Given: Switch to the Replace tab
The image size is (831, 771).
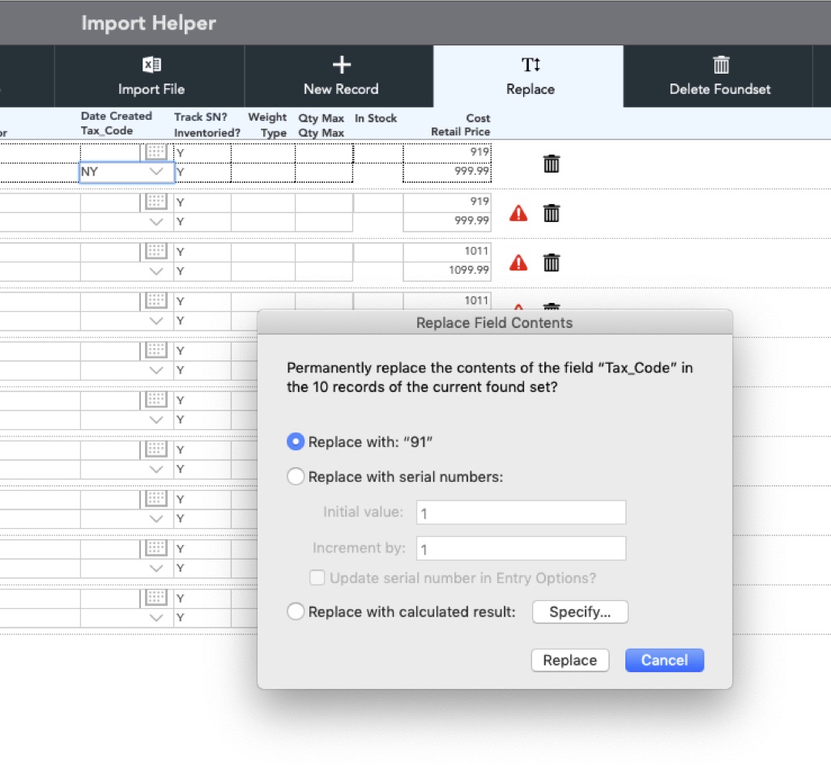Looking at the screenshot, I should click(x=530, y=76).
